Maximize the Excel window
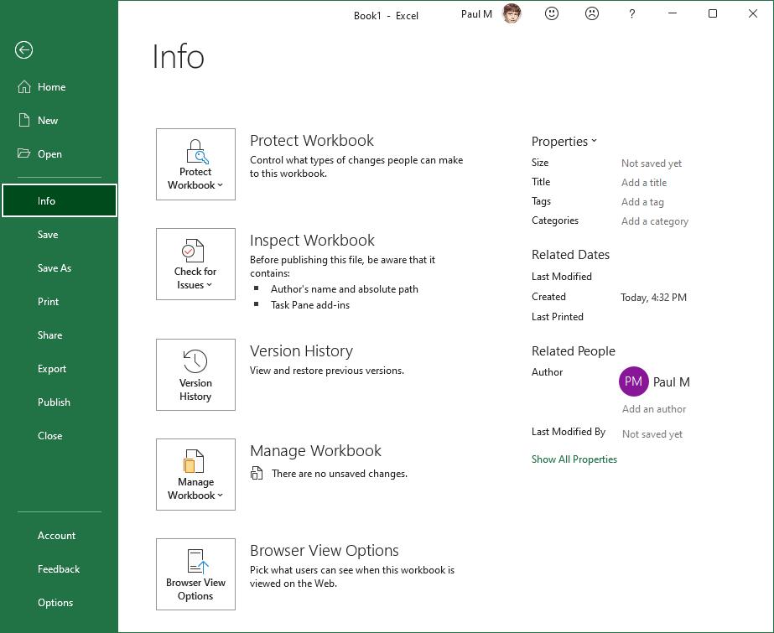The width and height of the screenshot is (774, 633). click(x=712, y=13)
